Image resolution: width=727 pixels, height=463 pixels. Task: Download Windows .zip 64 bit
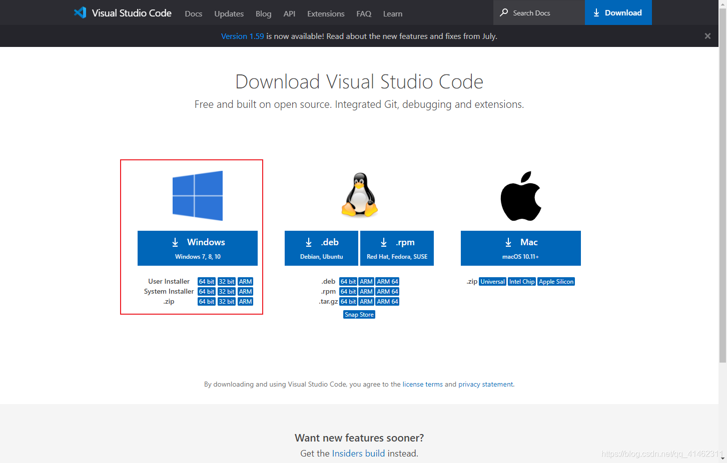pyautogui.click(x=207, y=302)
